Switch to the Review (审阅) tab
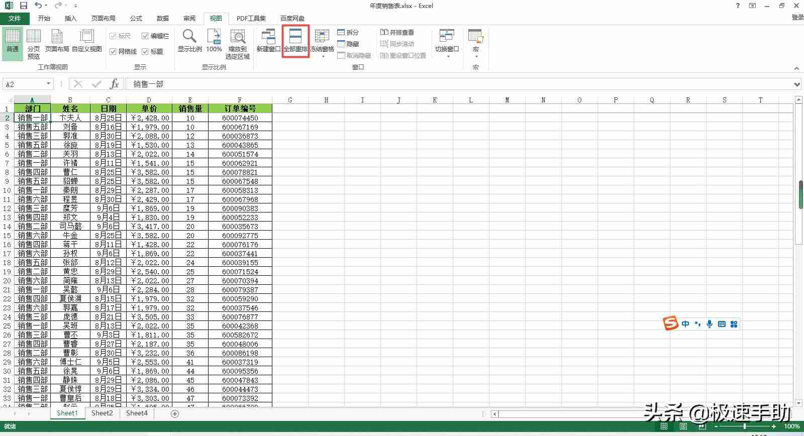The width and height of the screenshot is (804, 436). pyautogui.click(x=189, y=18)
